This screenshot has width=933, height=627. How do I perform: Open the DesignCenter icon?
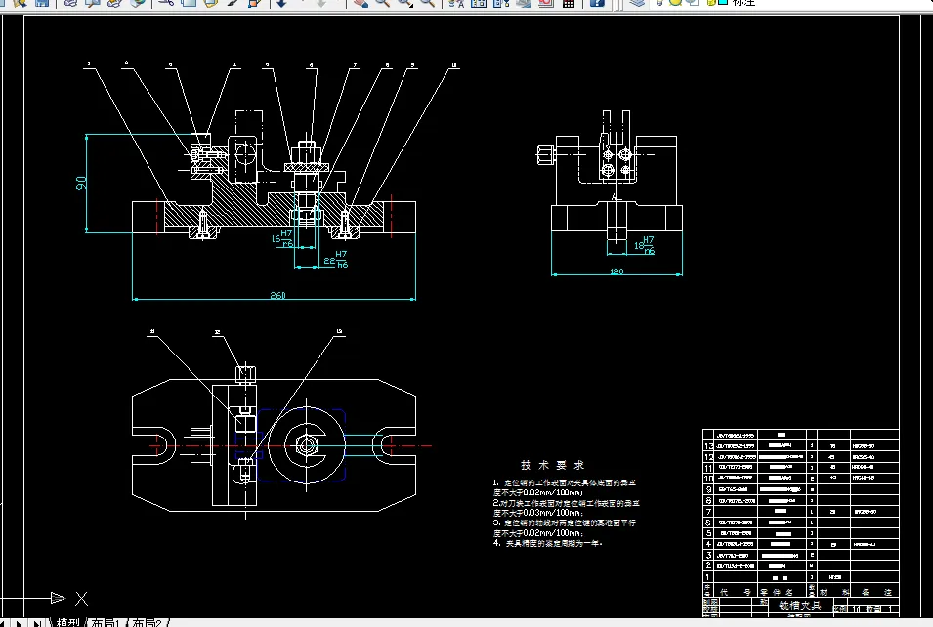tap(479, 3)
